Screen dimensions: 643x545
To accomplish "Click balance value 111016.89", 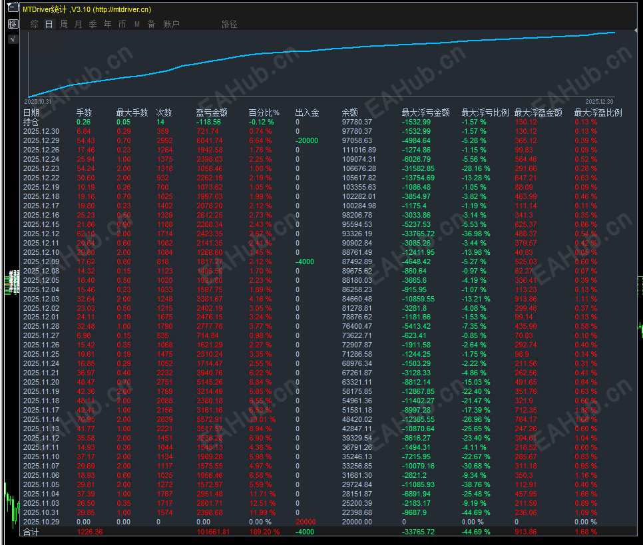I will click(359, 150).
